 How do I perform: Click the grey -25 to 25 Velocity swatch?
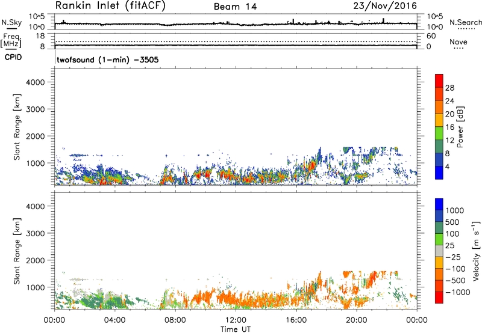pyautogui.click(x=439, y=251)
